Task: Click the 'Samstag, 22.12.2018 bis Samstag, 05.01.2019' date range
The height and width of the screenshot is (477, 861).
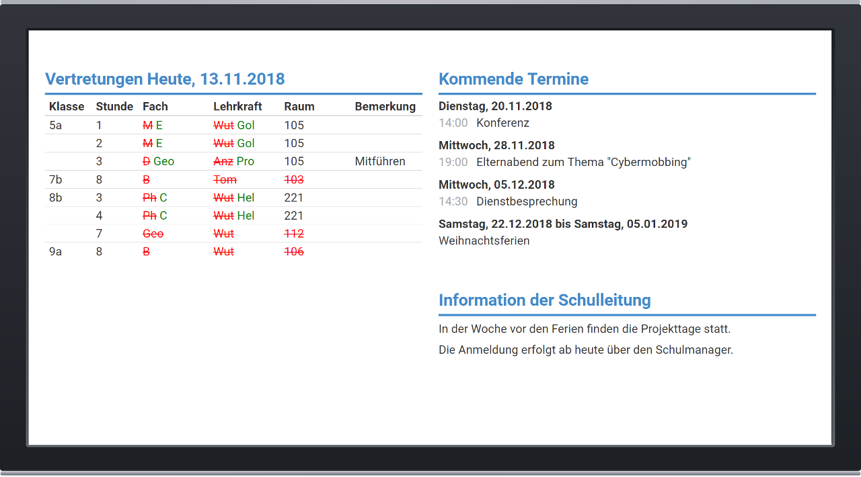Action: pos(563,224)
